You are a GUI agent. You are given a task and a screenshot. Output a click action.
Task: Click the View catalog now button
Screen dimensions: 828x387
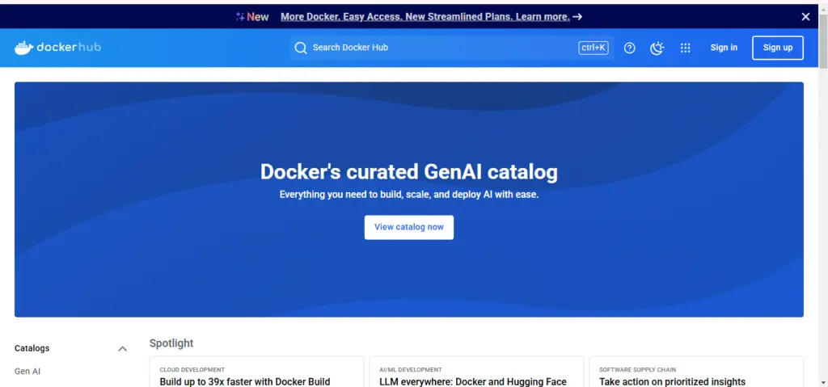pos(408,227)
